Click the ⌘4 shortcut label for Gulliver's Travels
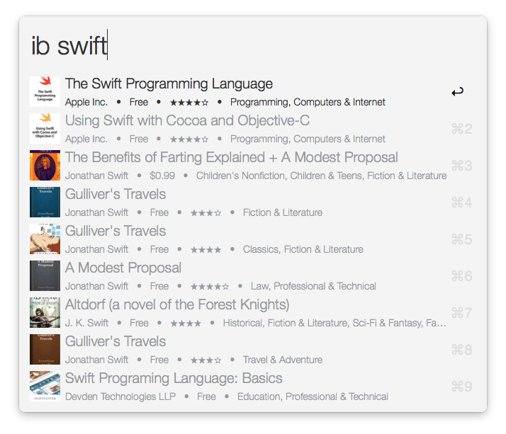Screen dimensions: 506x434 [461, 202]
